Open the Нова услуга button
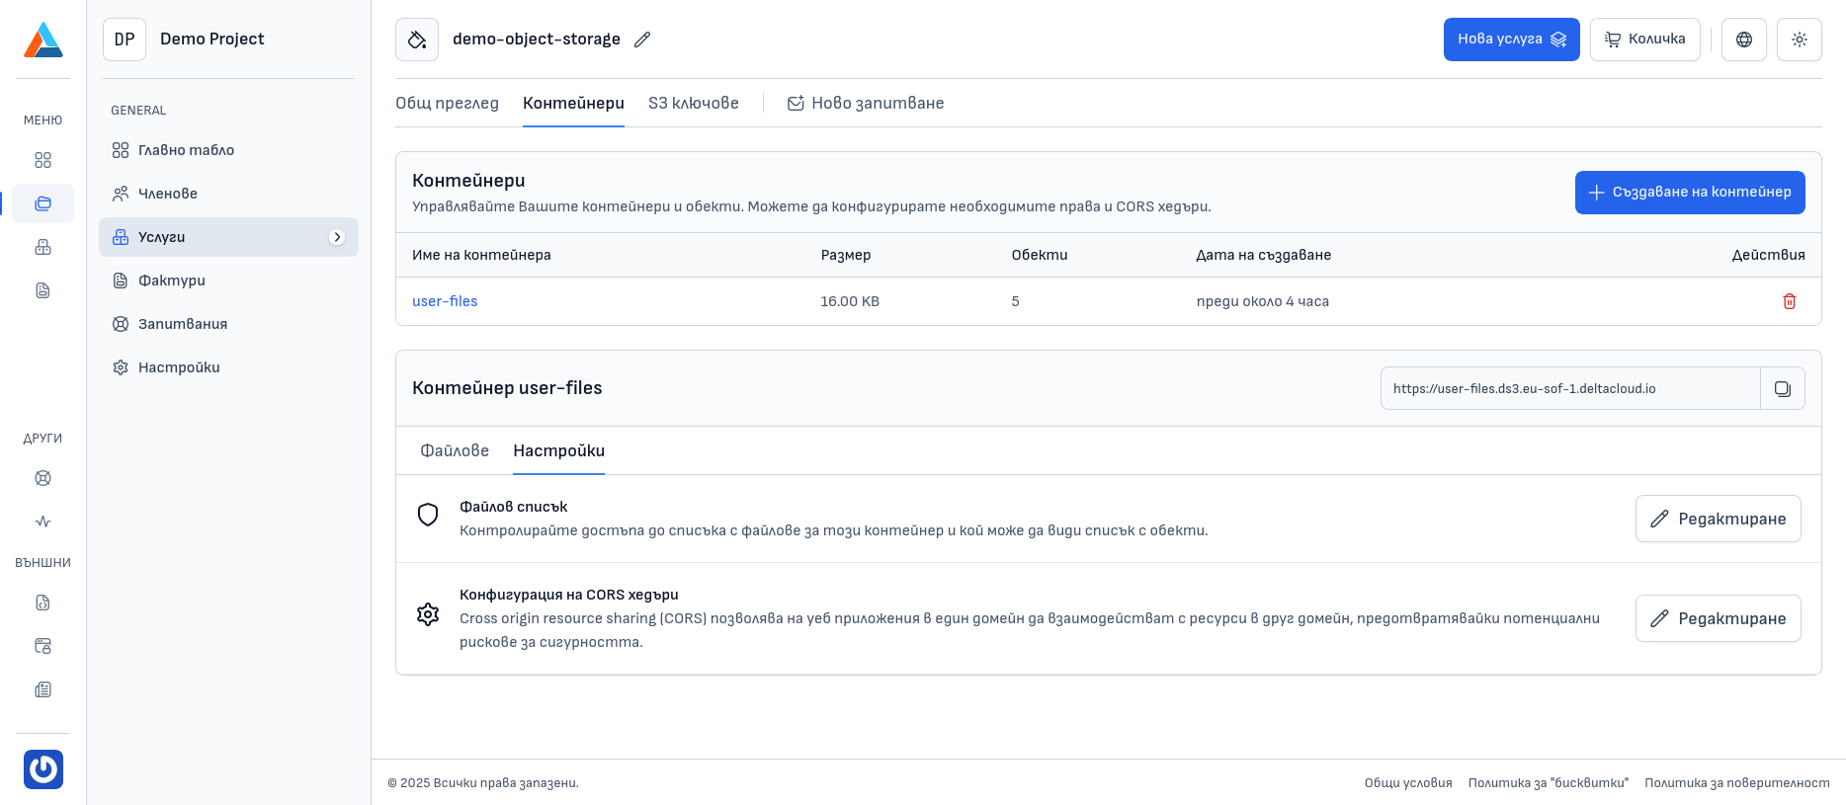1846x805 pixels. [x=1510, y=40]
